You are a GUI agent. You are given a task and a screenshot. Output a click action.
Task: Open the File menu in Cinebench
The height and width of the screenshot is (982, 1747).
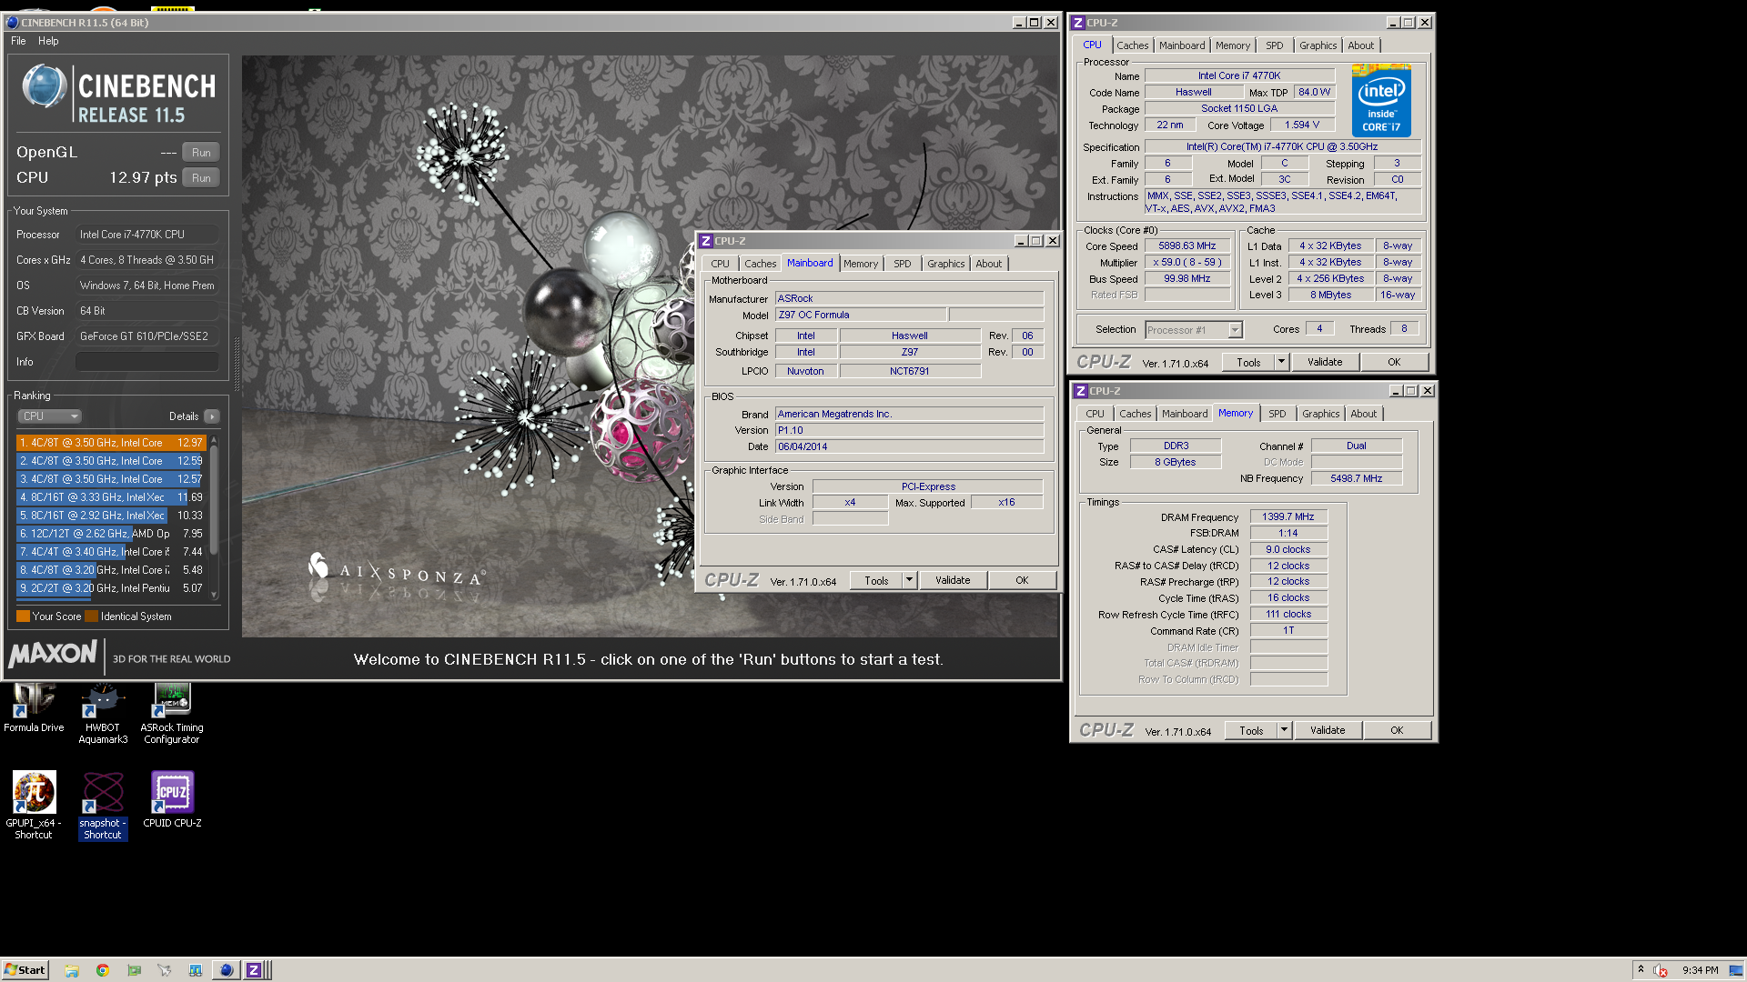coord(18,41)
